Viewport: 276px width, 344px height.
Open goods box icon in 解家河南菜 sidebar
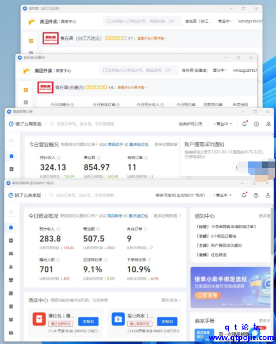point(11,253)
